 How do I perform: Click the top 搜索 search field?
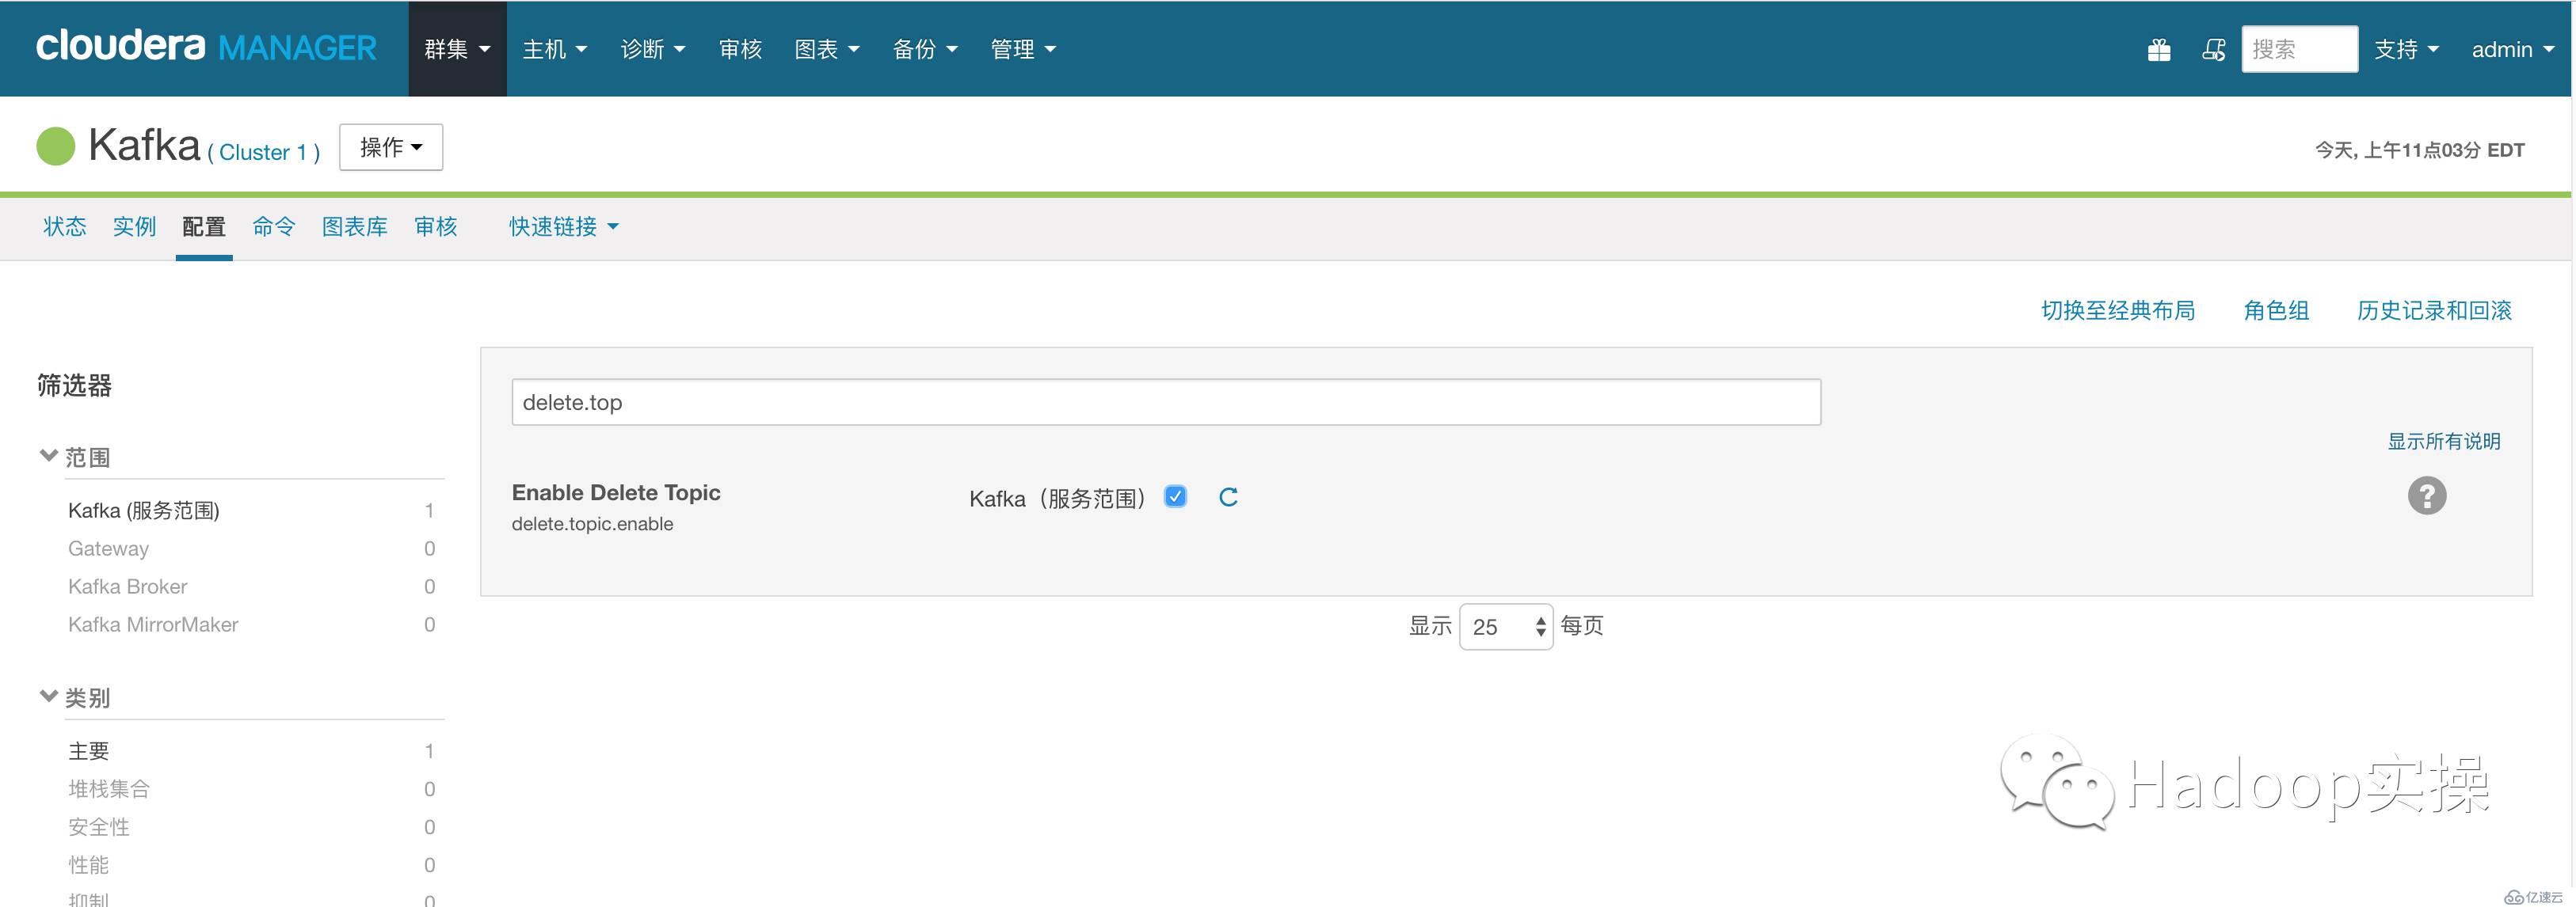click(2299, 49)
